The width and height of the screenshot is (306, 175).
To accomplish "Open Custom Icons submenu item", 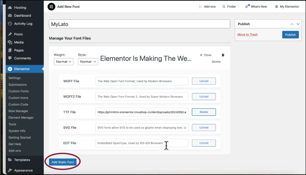I will click(18, 98).
